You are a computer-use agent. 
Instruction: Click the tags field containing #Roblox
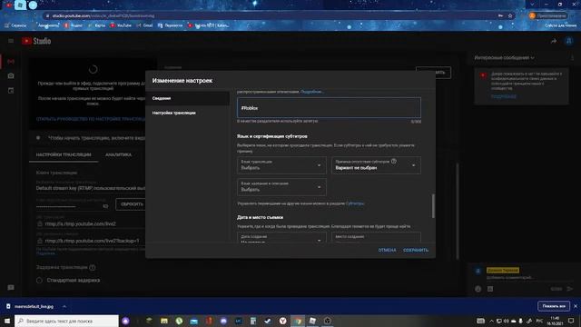329,108
